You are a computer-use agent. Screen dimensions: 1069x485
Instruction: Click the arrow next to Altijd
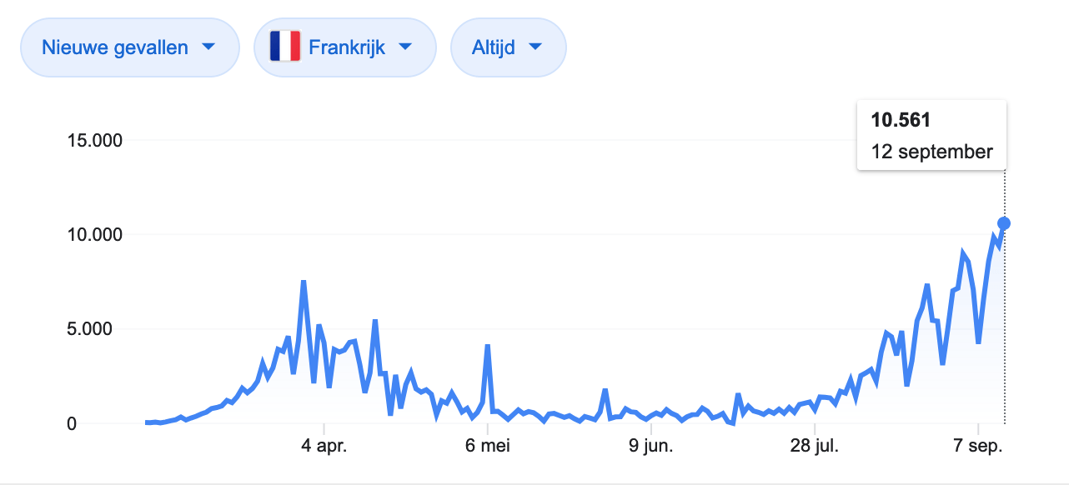pyautogui.click(x=535, y=47)
